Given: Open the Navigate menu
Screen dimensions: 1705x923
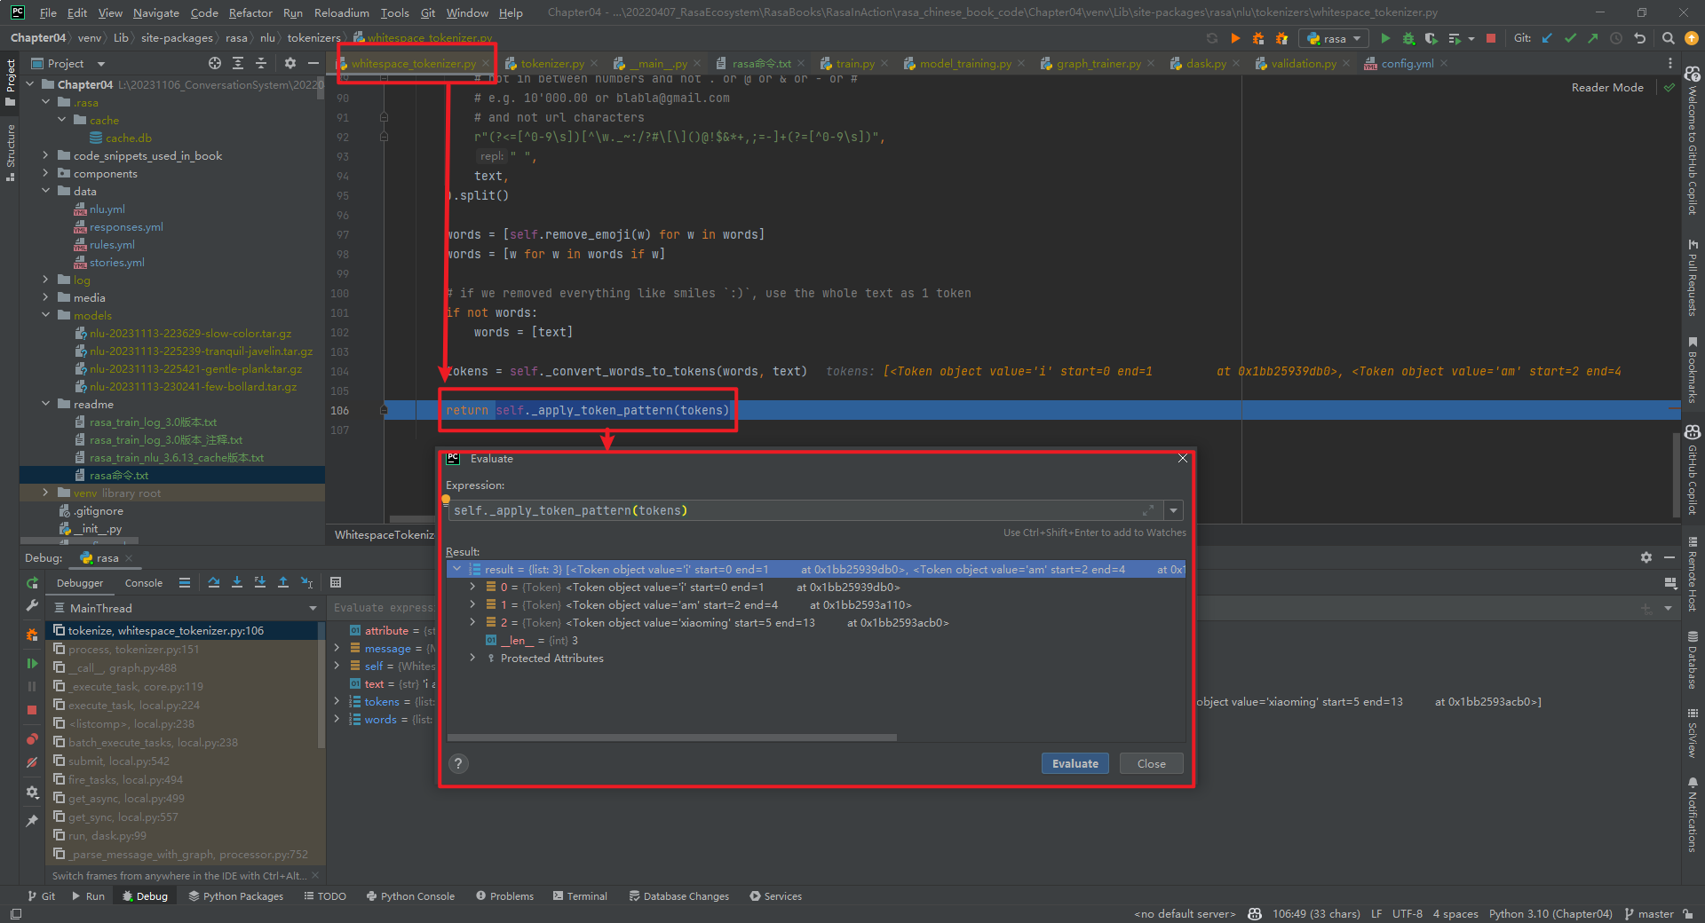Looking at the screenshot, I should click(156, 12).
